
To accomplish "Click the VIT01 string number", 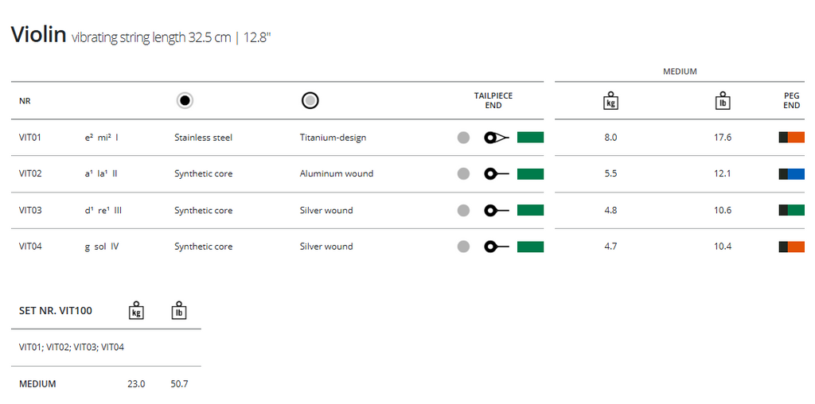I will tap(29, 138).
